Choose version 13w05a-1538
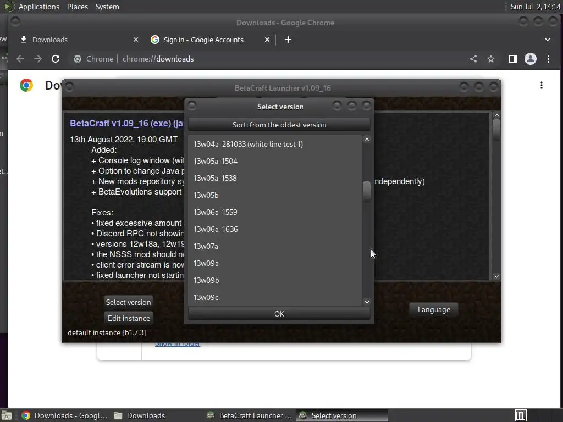This screenshot has width=563, height=422. (x=275, y=178)
